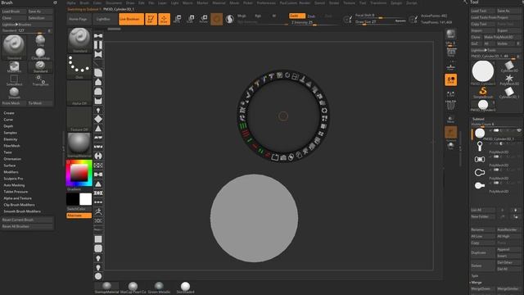Toggle the Zsub button
Image resolution: width=524 pixels, height=295 pixels.
(x=311, y=16)
